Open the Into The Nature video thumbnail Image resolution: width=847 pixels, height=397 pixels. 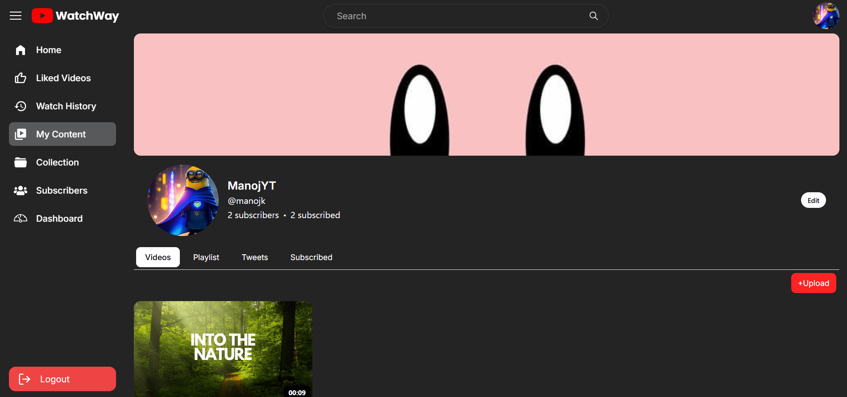[223, 348]
